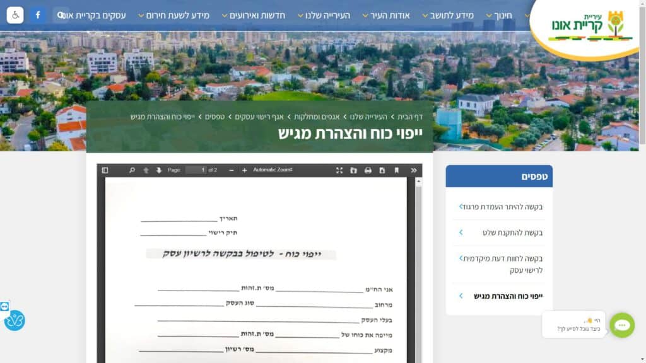This screenshot has width=646, height=363.
Task: Download the PDF file
Action: click(x=382, y=170)
